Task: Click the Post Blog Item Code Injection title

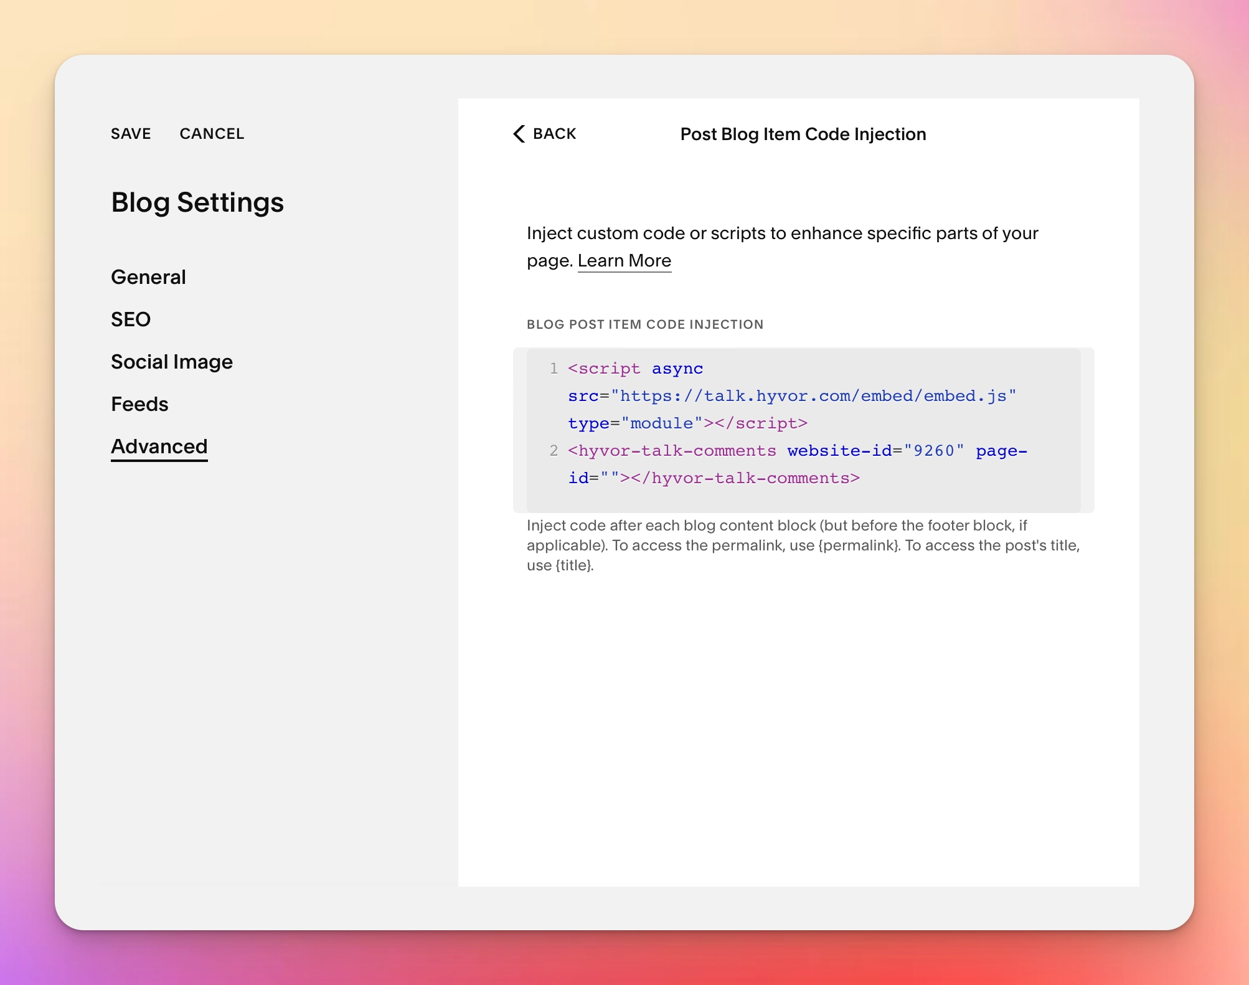Action: click(803, 134)
